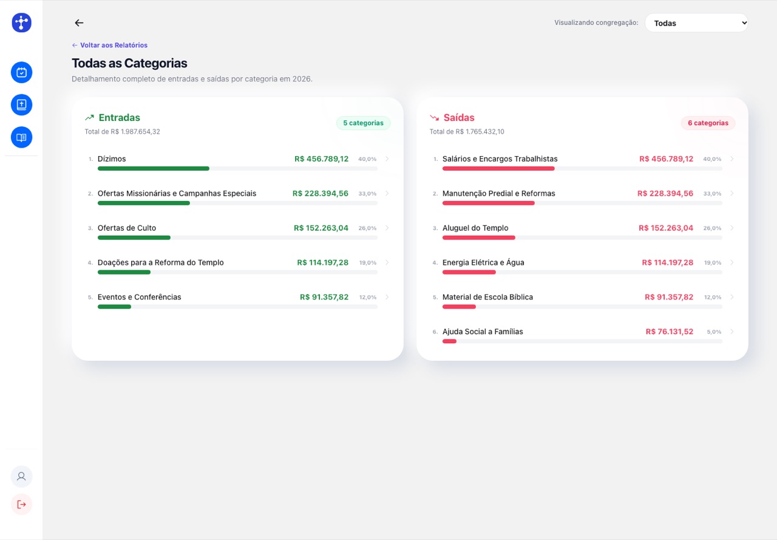The width and height of the screenshot is (777, 540).
Task: Select Material de Escola Bíblica label
Action: tap(487, 298)
